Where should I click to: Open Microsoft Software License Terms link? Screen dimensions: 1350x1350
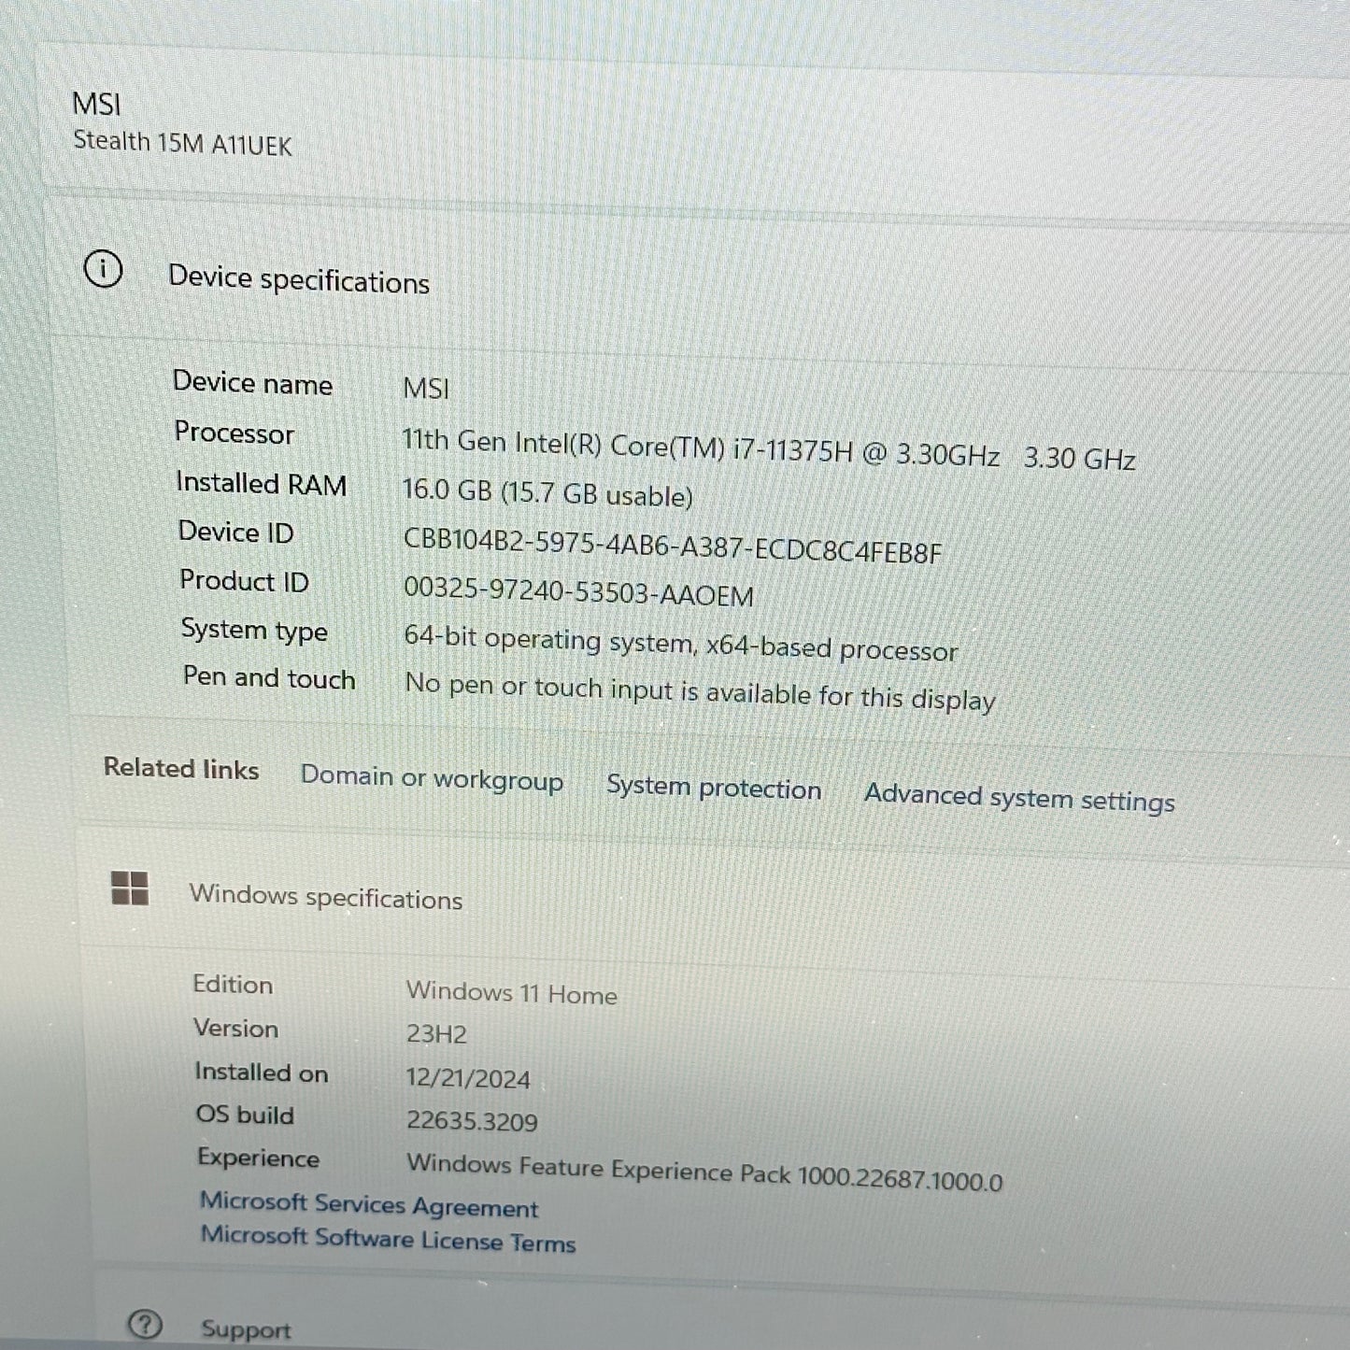388,1239
